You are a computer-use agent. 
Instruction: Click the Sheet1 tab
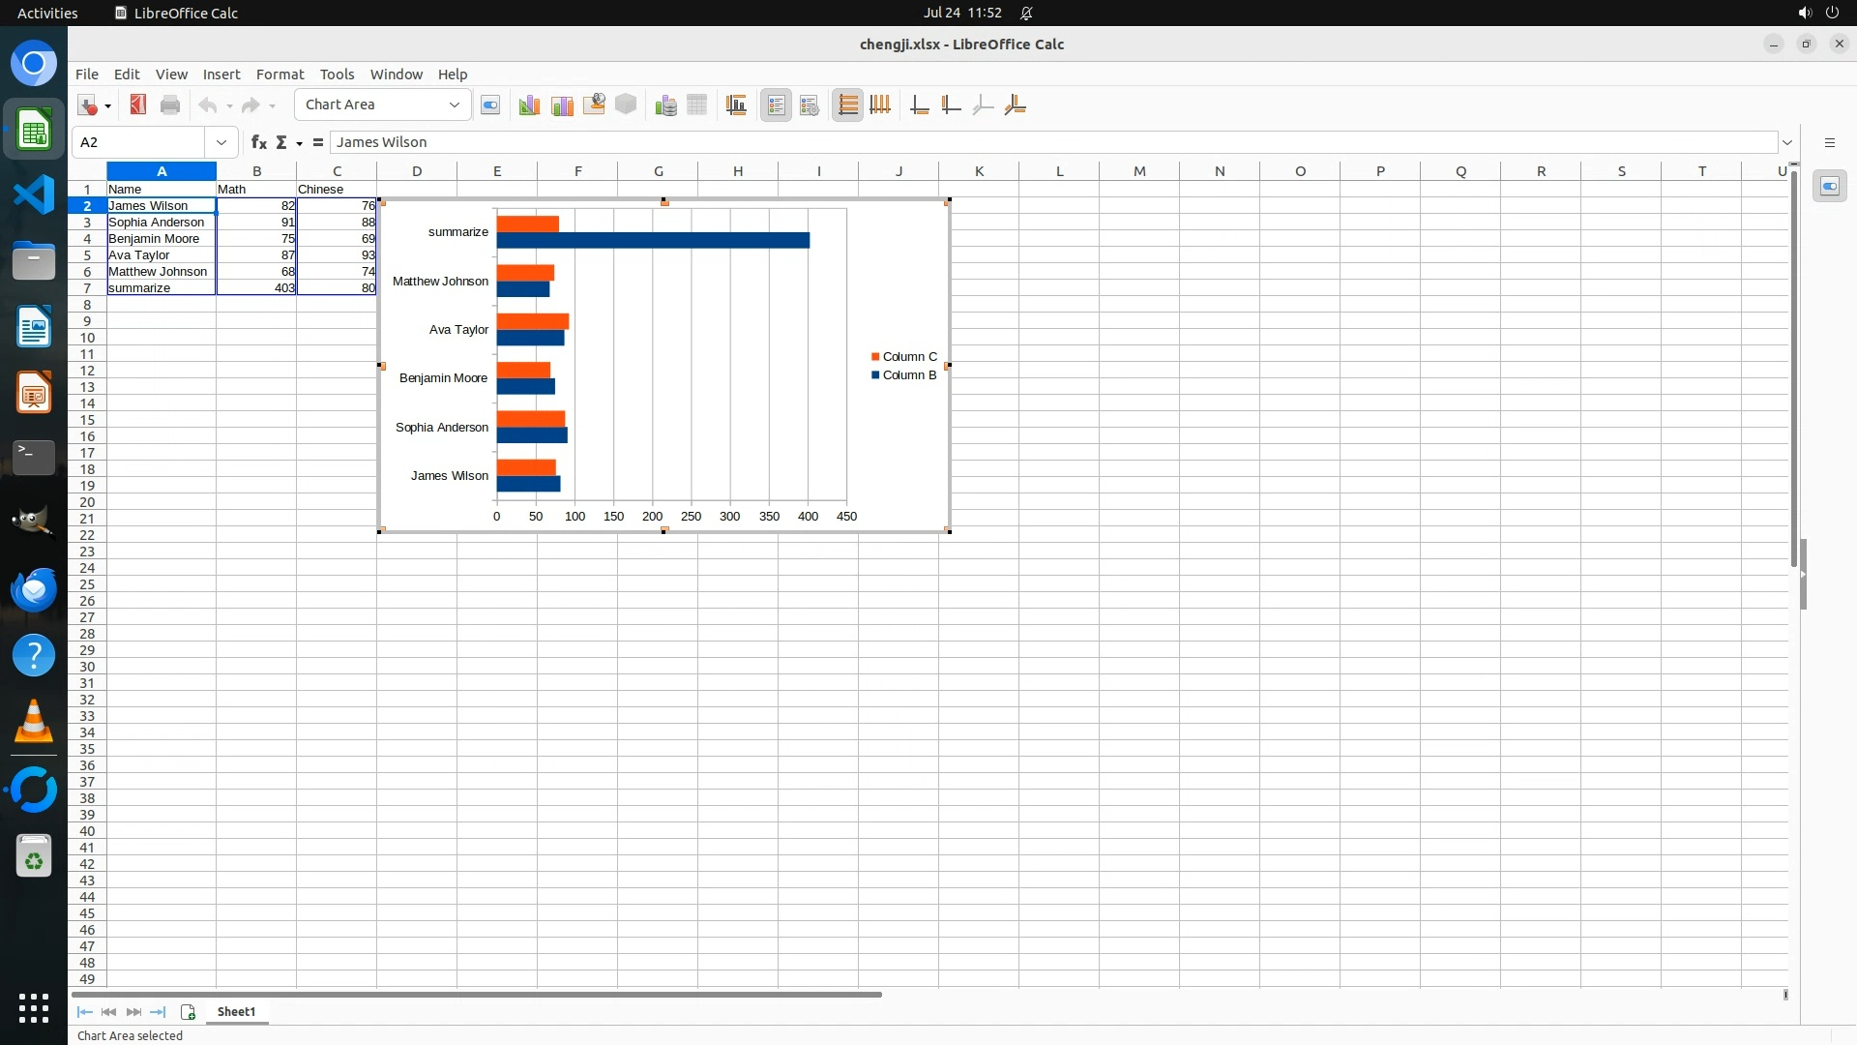(236, 1012)
